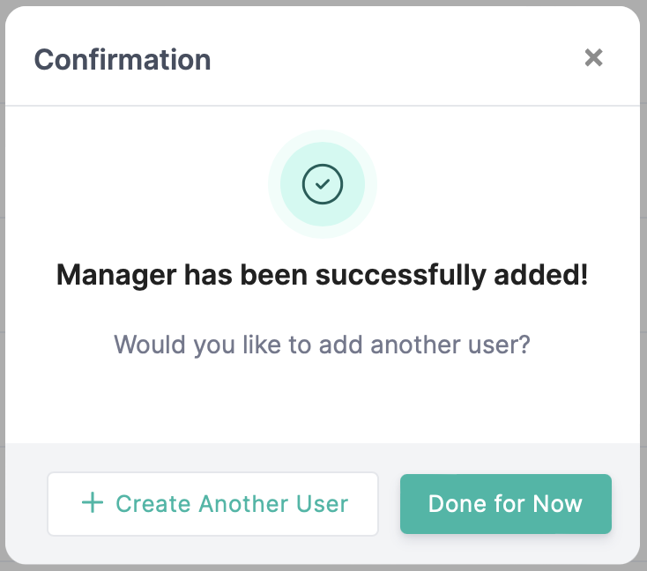The image size is (647, 571).
Task: Click the plus icon beside Create Another User
Action: (x=92, y=503)
